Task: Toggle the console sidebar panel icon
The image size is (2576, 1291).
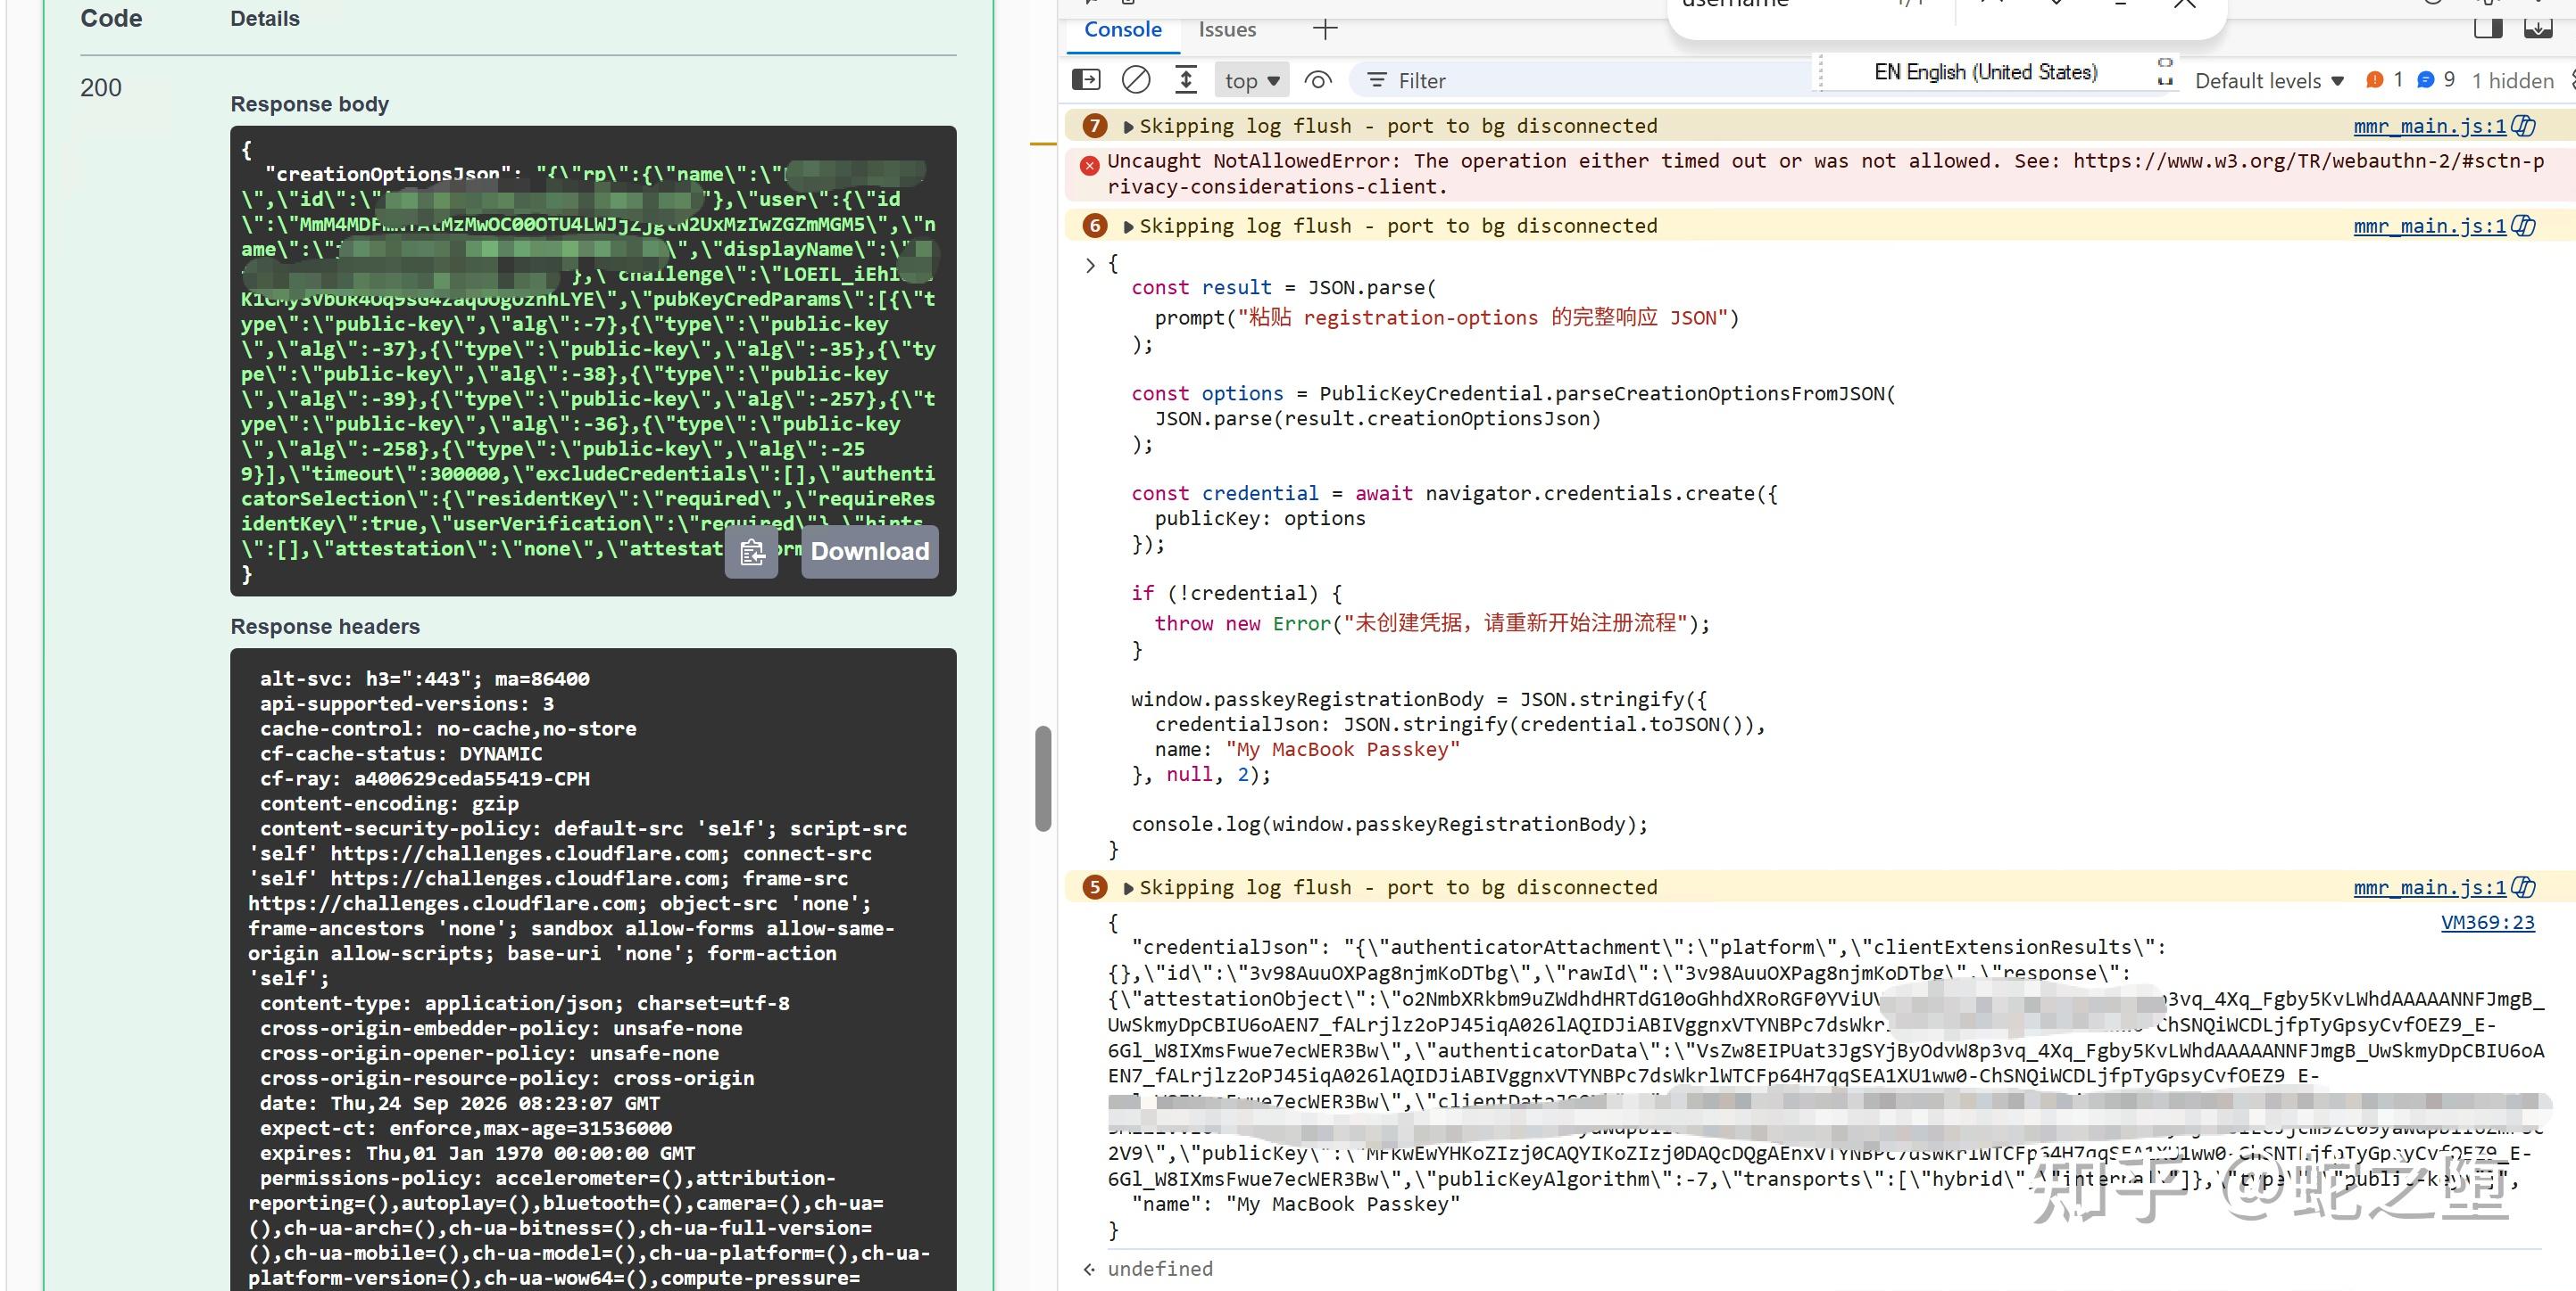Action: click(x=1086, y=80)
